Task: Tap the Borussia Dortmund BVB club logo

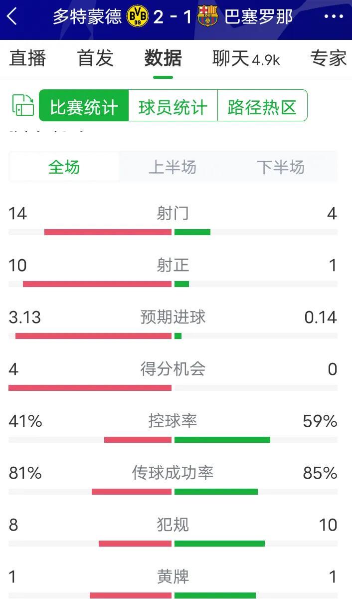Action: click(x=138, y=17)
